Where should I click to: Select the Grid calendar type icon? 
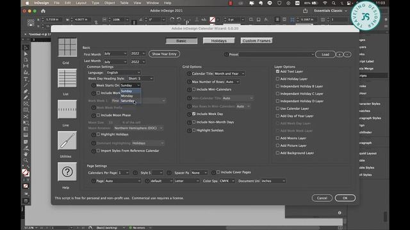pos(67,47)
